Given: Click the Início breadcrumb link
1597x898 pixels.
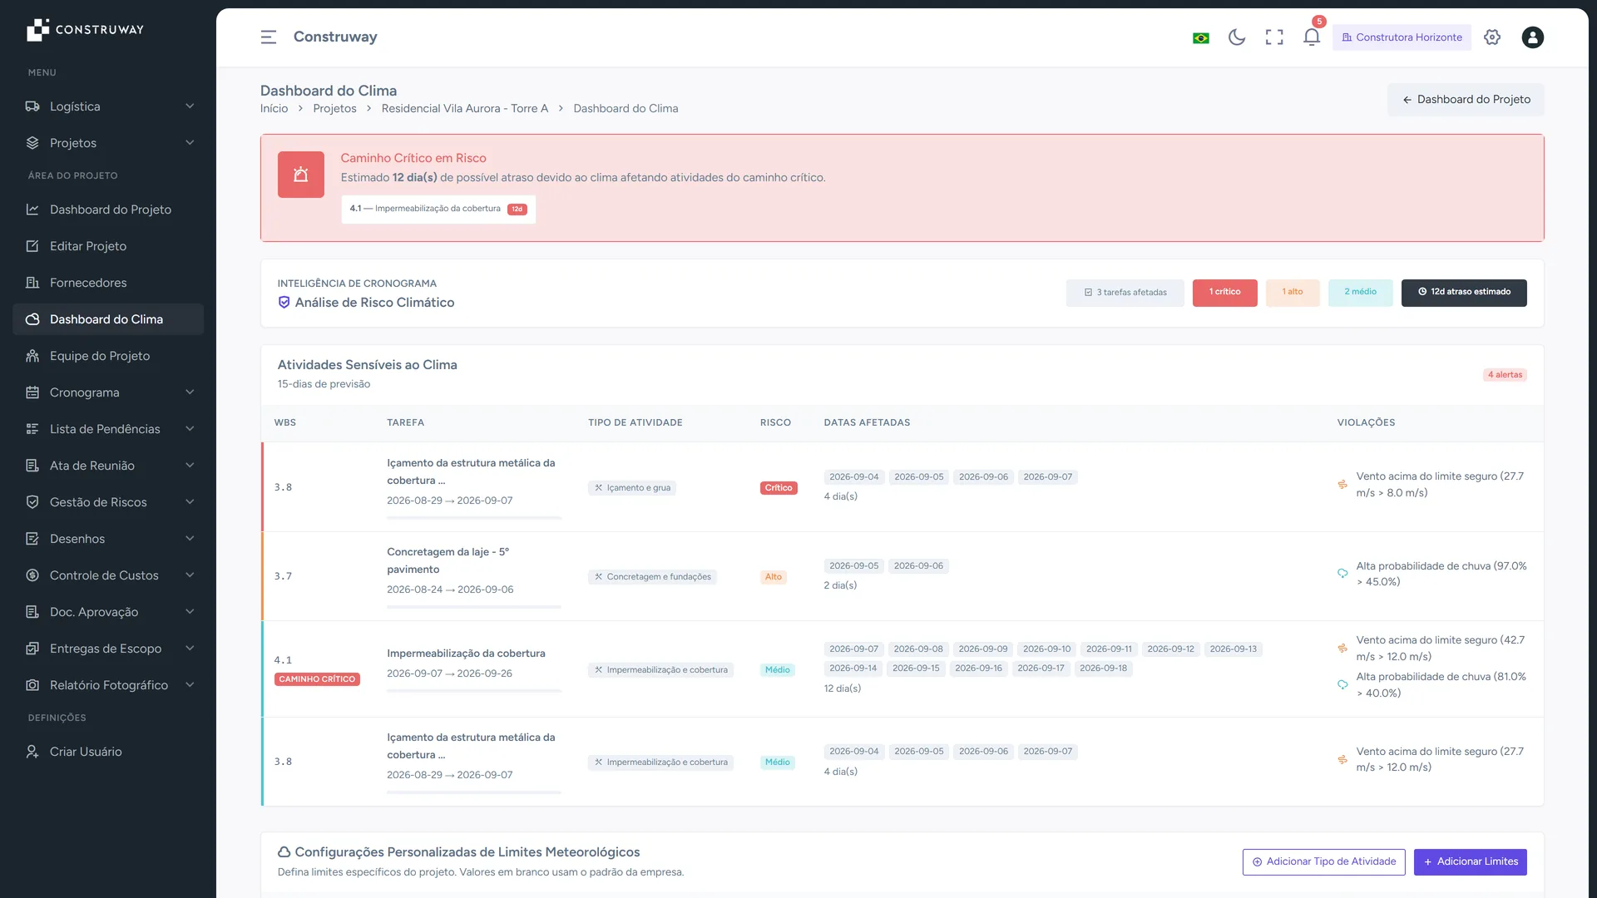Looking at the screenshot, I should click(274, 109).
